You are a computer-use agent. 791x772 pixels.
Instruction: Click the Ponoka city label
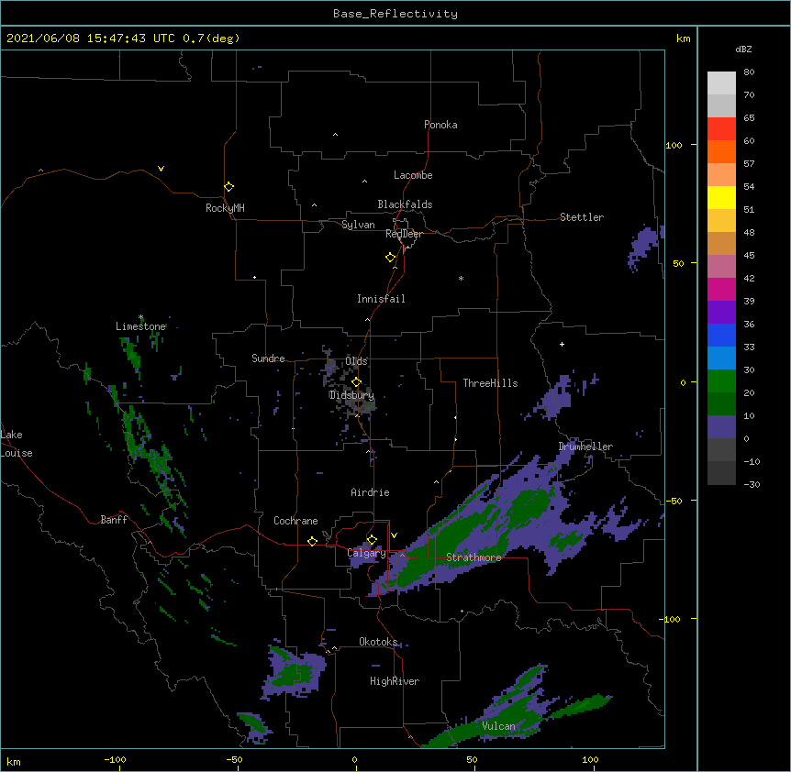(440, 125)
